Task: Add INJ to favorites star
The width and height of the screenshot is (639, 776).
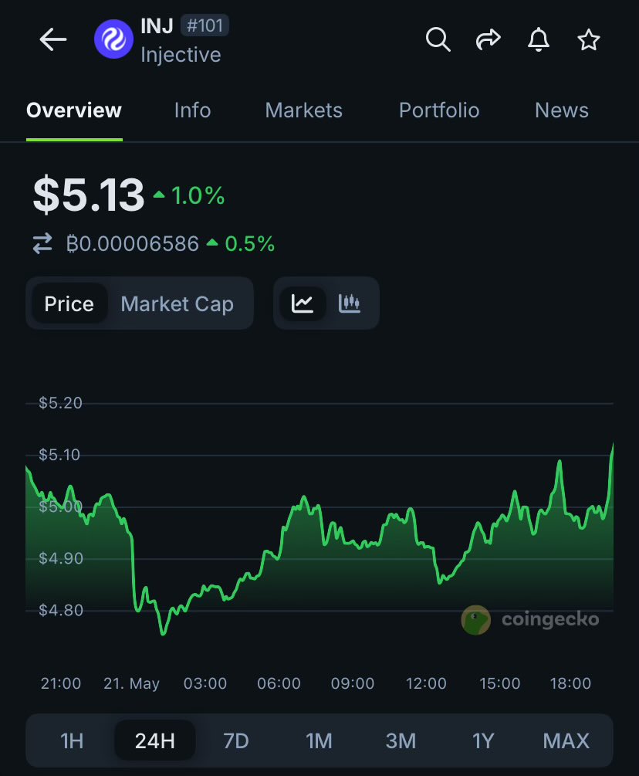Action: pyautogui.click(x=589, y=39)
